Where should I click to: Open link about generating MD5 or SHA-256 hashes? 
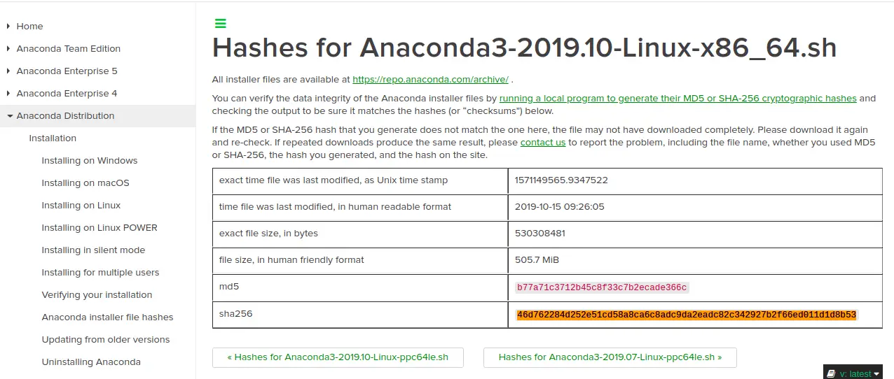pos(678,99)
